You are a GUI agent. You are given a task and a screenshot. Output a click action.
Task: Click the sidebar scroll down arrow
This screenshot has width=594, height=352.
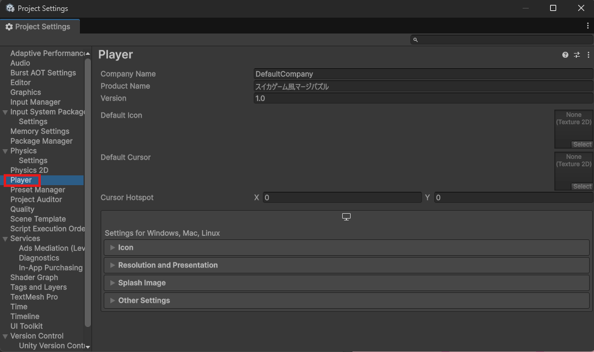point(88,347)
